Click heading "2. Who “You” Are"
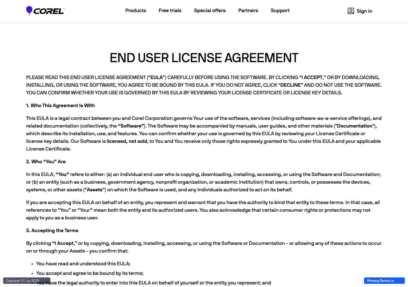This screenshot has width=408, height=287. pyautogui.click(x=46, y=162)
